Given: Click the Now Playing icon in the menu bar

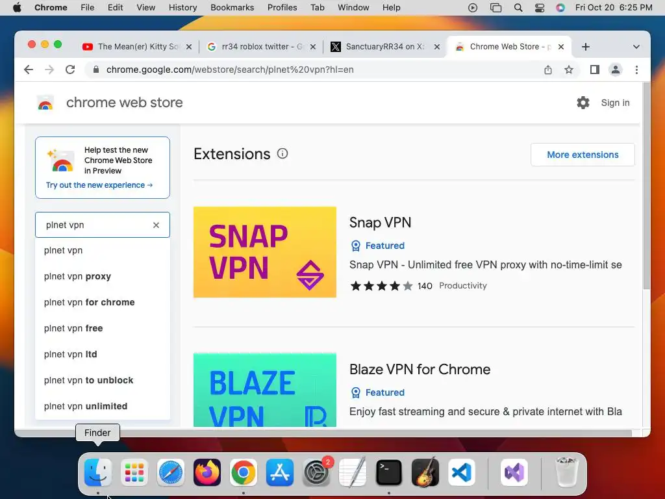Looking at the screenshot, I should coord(473,8).
